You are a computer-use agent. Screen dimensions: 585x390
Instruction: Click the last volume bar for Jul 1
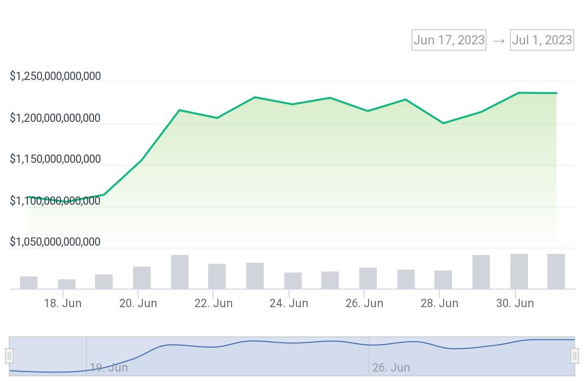(556, 272)
